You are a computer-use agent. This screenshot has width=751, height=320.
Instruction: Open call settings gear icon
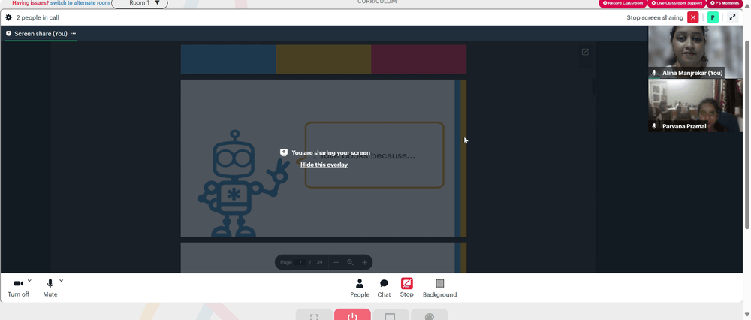tap(8, 18)
